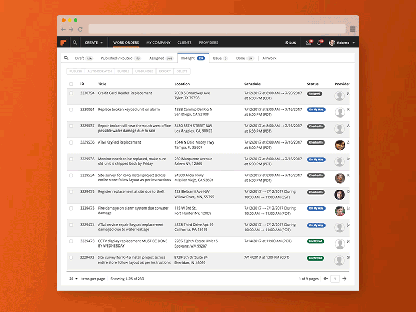Click Roberto's profile avatar
Screen dimensions: 416x312
point(332,42)
